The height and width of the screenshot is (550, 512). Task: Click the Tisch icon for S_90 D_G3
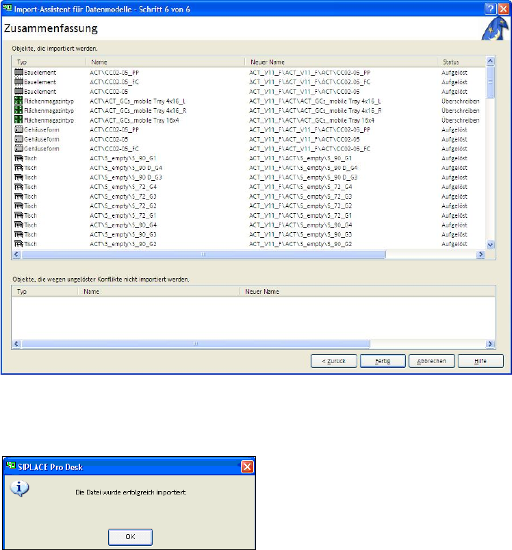point(18,177)
